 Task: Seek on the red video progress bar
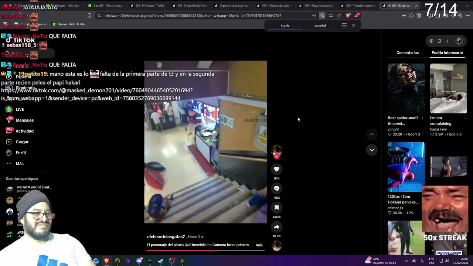point(205,250)
